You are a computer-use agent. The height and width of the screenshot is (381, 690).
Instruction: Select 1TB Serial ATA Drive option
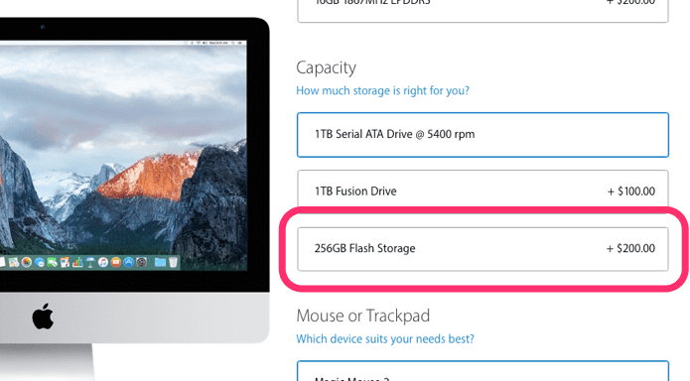(x=483, y=135)
